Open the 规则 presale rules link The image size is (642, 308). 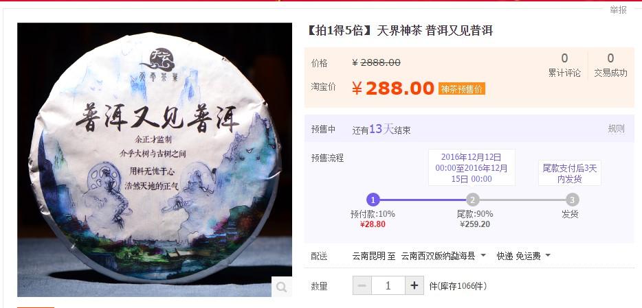616,129
